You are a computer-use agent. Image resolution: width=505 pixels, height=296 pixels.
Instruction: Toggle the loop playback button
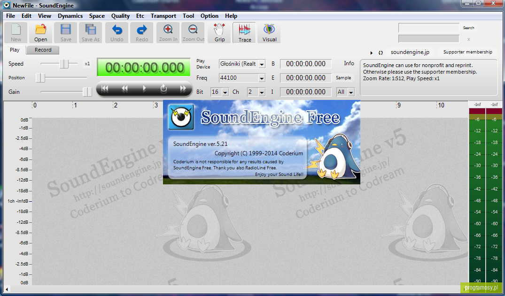[x=163, y=89]
